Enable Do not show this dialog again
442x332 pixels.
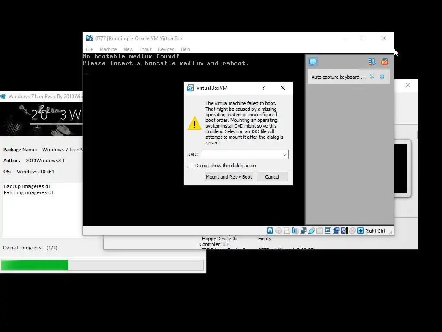point(190,166)
